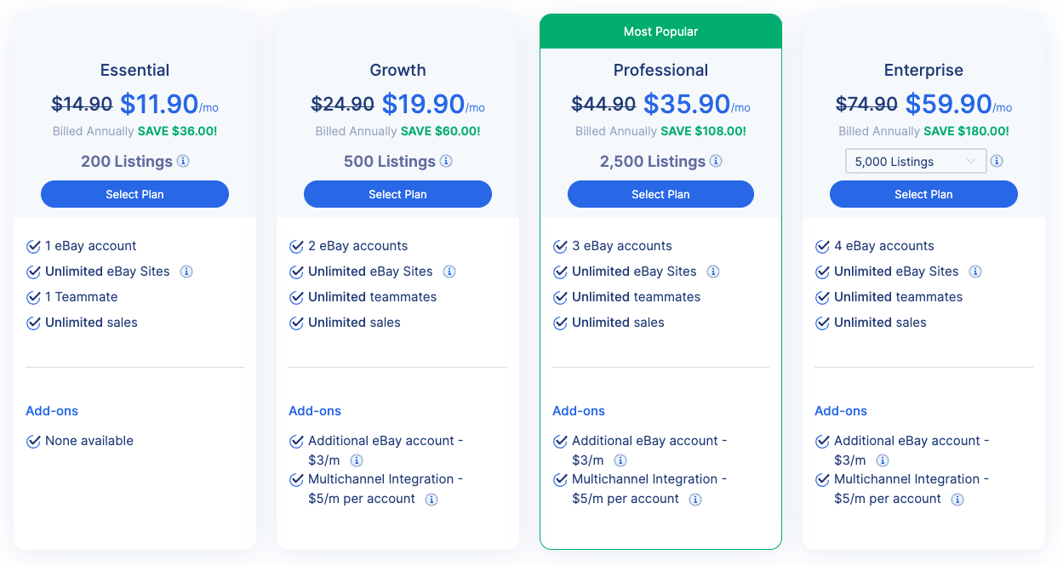Click checkmark beside Growth's Unlimited teammates

click(x=297, y=298)
